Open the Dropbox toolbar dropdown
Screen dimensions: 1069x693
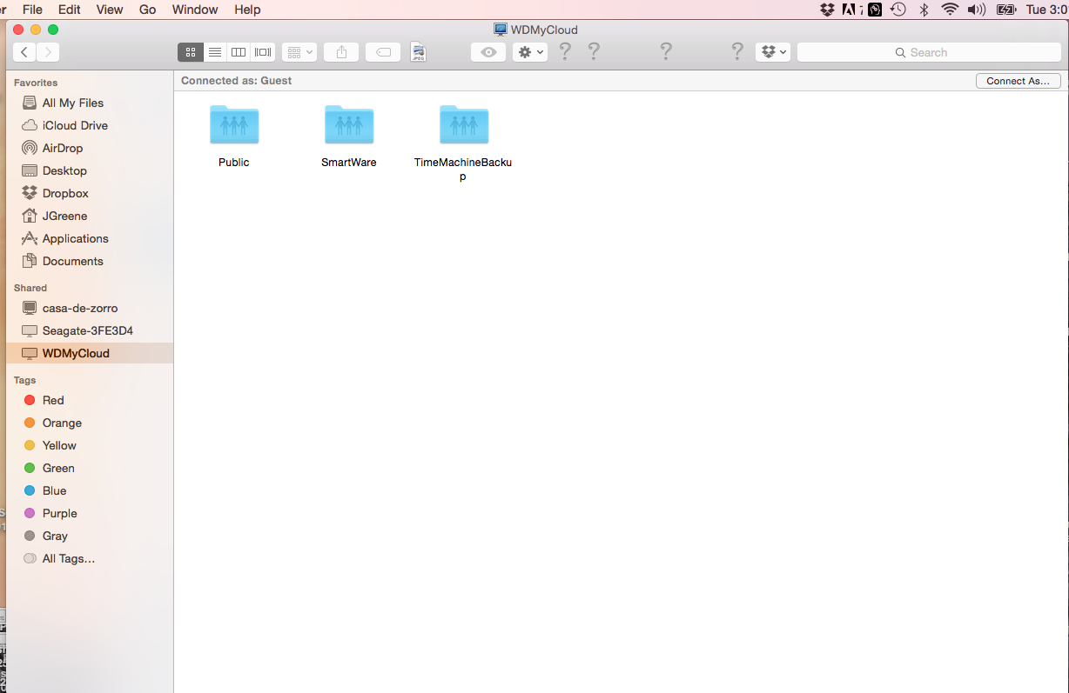tap(773, 52)
